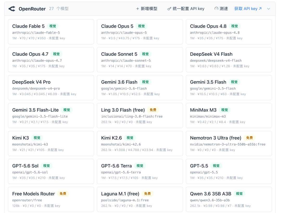Click model ID deepseek/deepseek-v4-pro
The height and width of the screenshot is (213, 281).
36,88
